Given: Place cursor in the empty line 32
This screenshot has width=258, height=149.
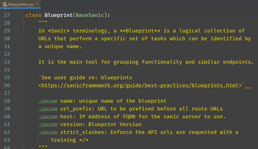Looking at the screenshot, I should tap(132, 54).
